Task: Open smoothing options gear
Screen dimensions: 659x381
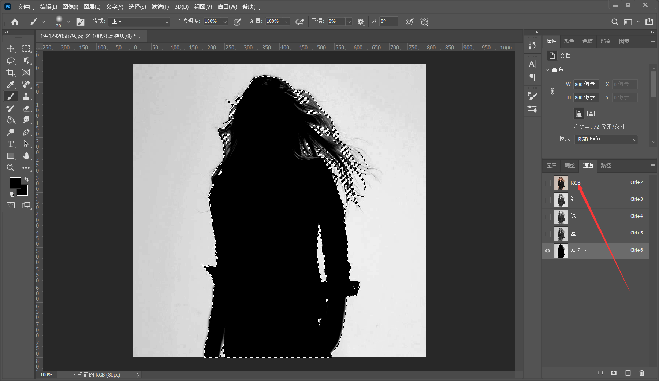Action: point(361,22)
